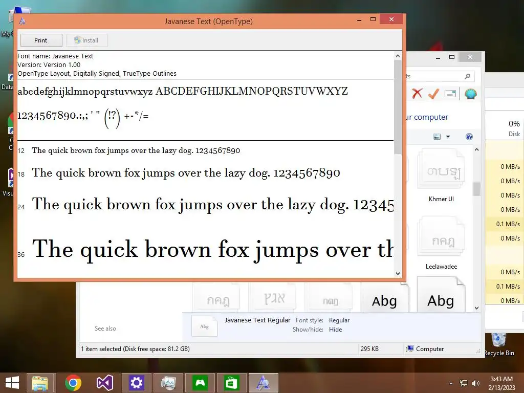Show hidden tray icons arrow
This screenshot has height=393, width=524.
pyautogui.click(x=451, y=383)
